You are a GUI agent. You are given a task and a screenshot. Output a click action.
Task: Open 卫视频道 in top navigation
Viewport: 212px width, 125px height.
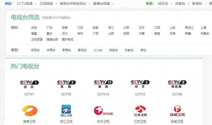point(46,3)
